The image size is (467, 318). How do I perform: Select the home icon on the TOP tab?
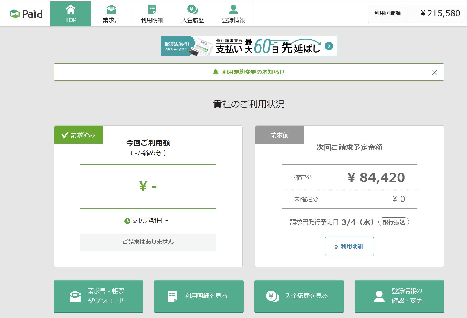[71, 9]
